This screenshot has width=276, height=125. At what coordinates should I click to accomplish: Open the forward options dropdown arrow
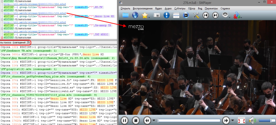click(233, 120)
